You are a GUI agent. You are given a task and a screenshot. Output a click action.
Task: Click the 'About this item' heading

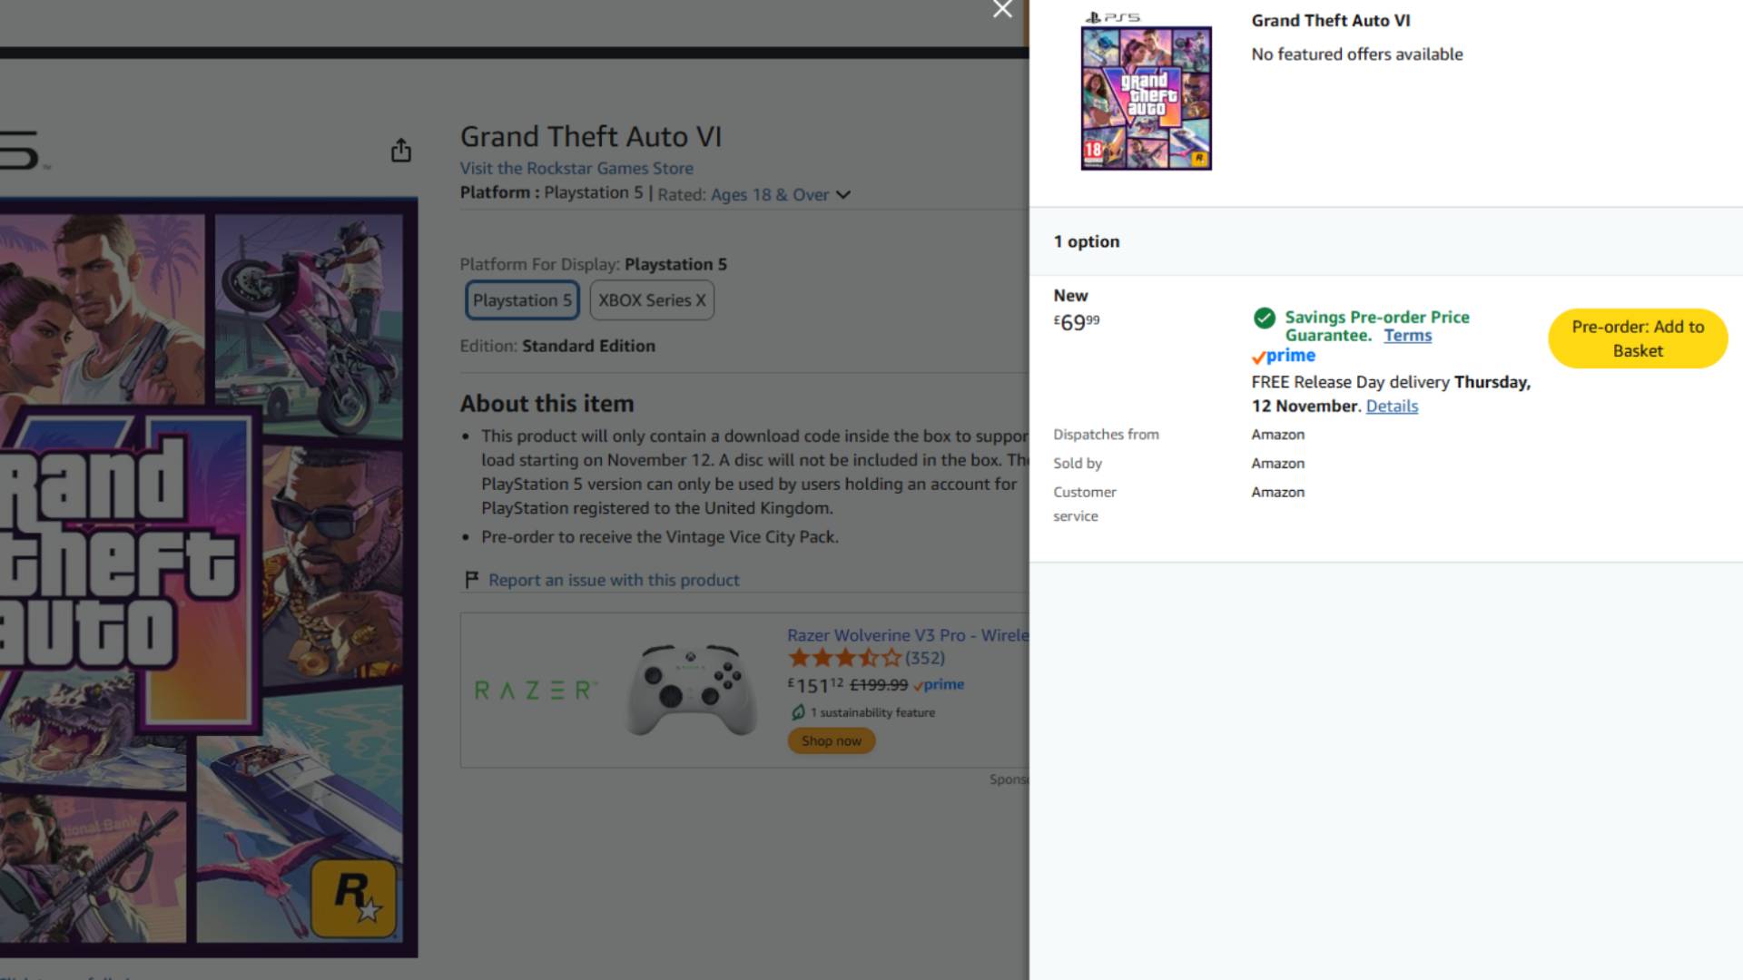547,404
